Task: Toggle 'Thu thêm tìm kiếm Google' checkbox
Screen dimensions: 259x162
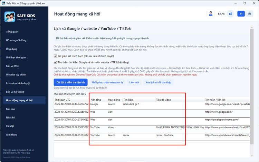Action: click(x=55, y=62)
